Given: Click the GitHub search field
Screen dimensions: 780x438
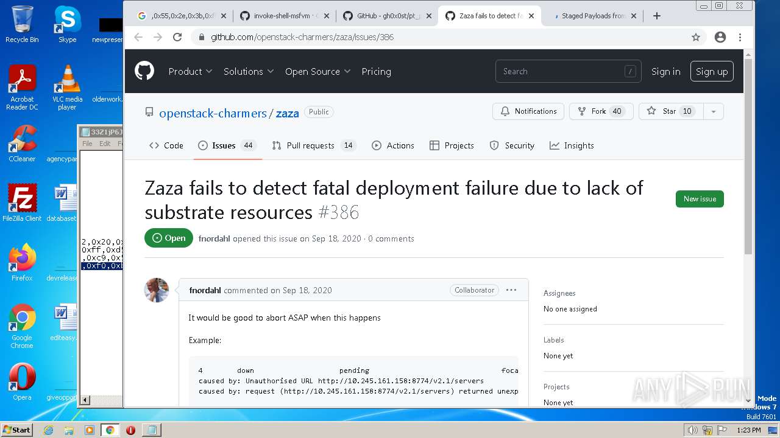Looking at the screenshot, I should [568, 71].
